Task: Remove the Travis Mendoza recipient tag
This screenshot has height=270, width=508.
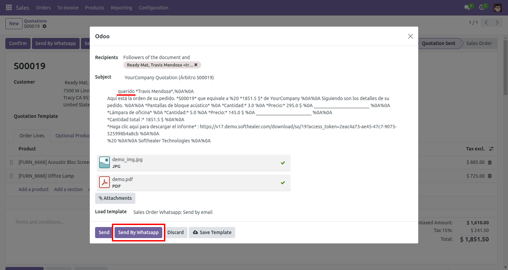Action: click(196, 65)
